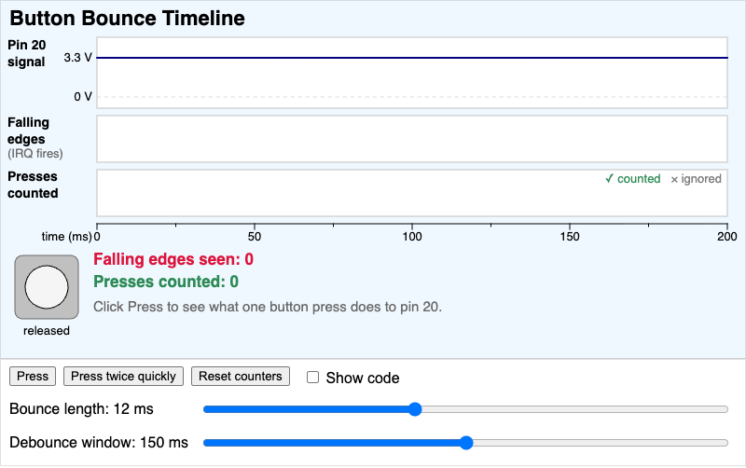Enable the Show code checkbox
Viewport: 746px width, 468px height.
pyautogui.click(x=312, y=378)
